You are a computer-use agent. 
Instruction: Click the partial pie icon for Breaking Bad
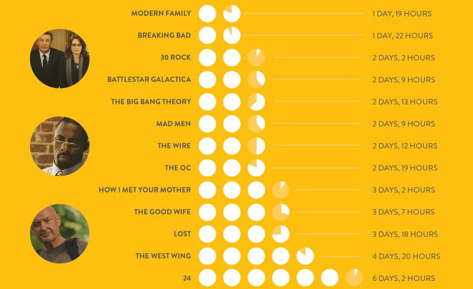(232, 35)
